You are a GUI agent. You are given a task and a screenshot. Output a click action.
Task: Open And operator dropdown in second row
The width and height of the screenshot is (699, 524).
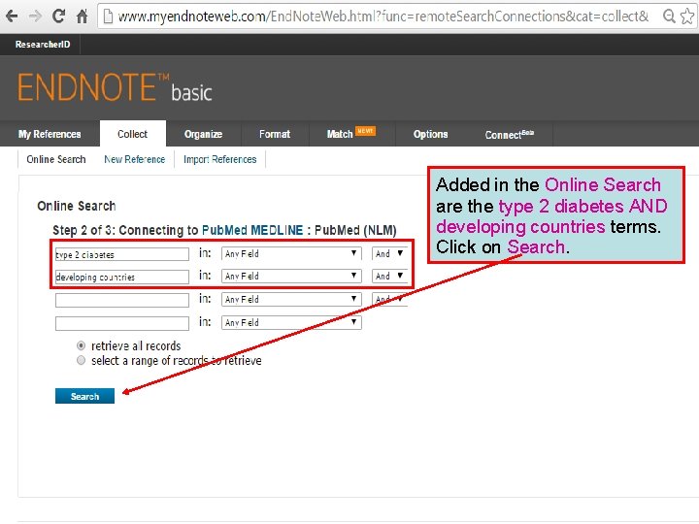click(x=389, y=276)
